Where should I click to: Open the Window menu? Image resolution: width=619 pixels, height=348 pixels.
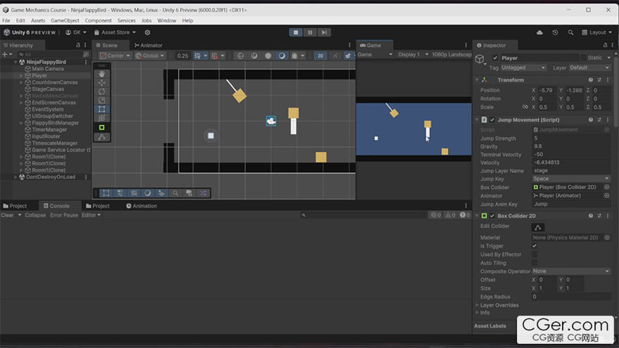click(167, 20)
